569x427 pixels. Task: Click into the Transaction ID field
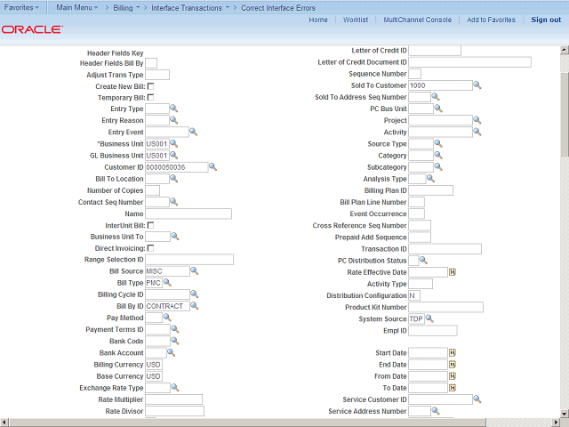coord(445,249)
